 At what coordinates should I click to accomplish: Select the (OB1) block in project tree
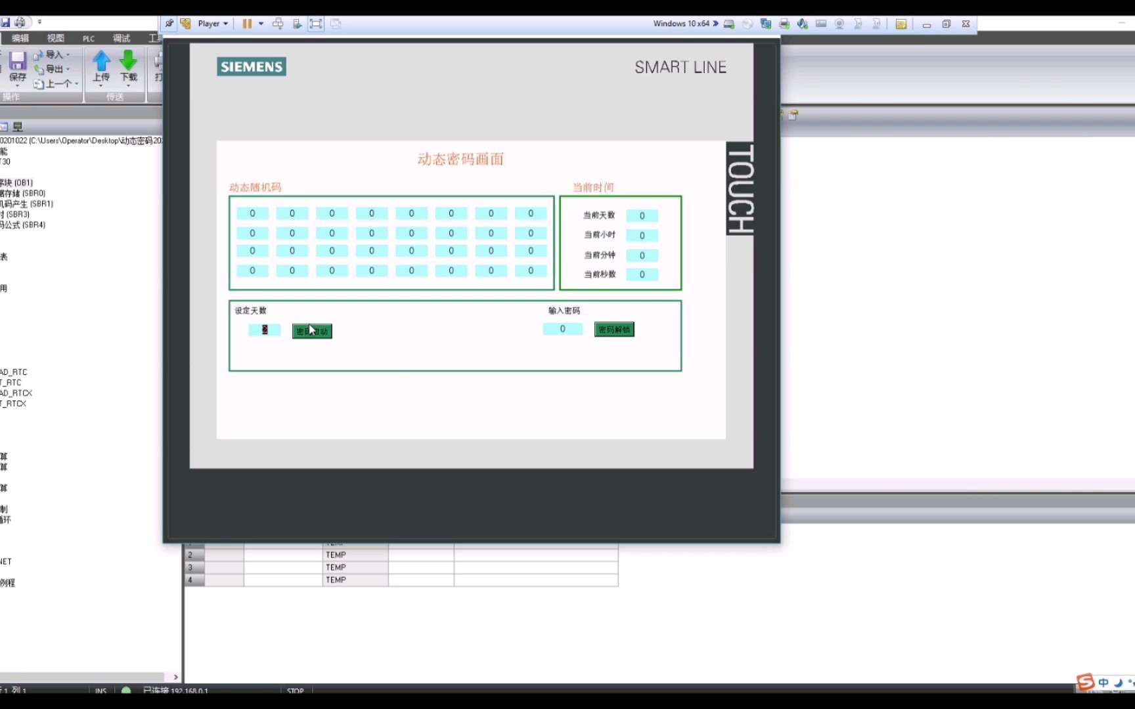coord(16,183)
